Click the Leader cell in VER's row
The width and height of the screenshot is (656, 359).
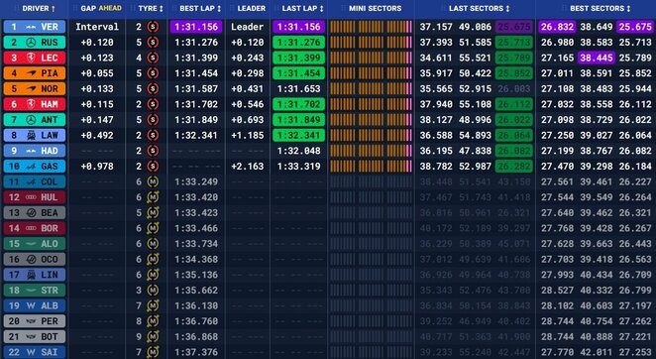[x=248, y=27]
